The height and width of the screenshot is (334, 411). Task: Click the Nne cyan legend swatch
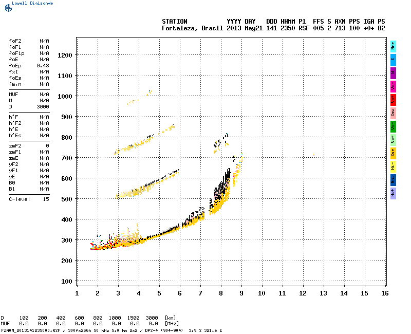click(393, 46)
